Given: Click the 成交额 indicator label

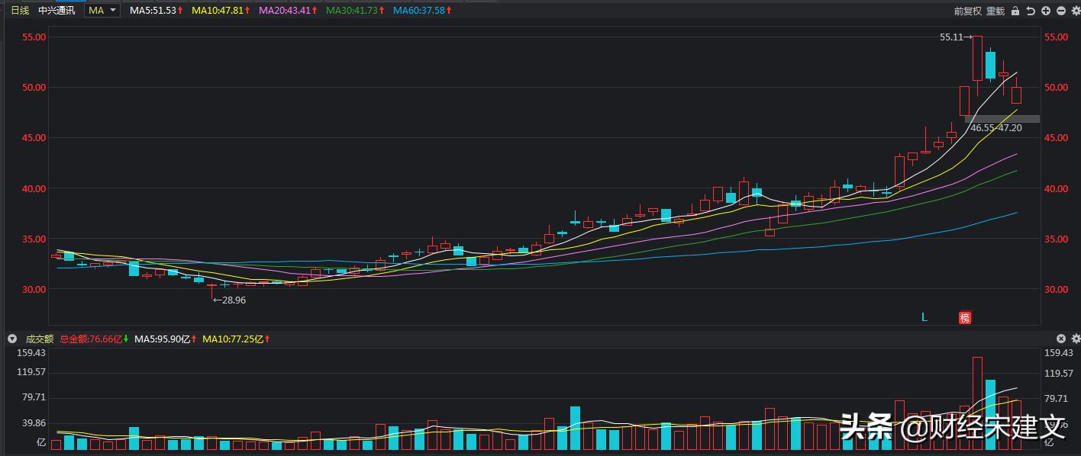Looking at the screenshot, I should [x=40, y=339].
